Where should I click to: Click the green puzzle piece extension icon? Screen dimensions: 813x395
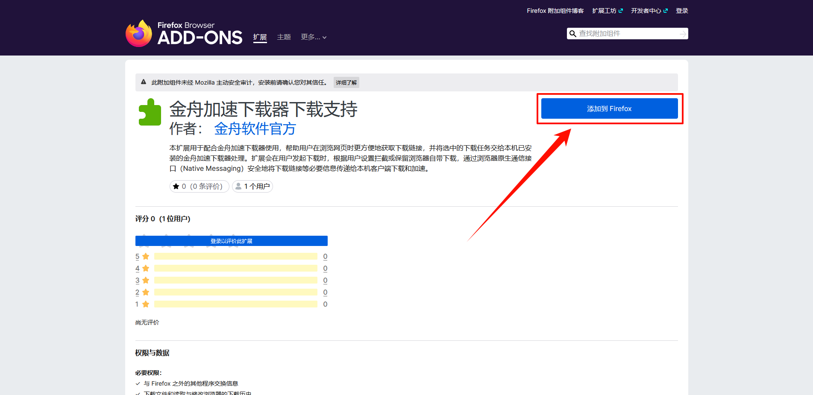tap(150, 112)
